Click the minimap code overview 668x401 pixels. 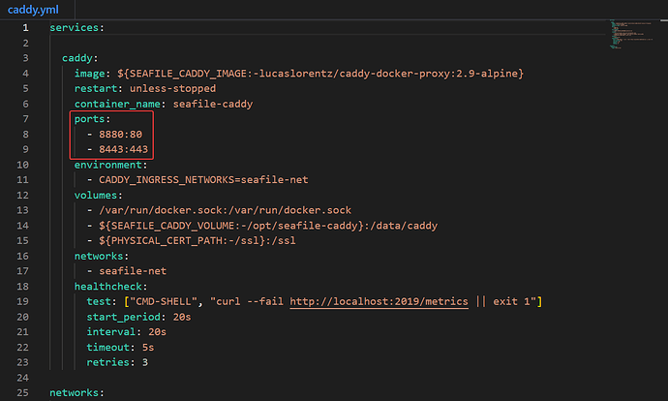point(632,34)
